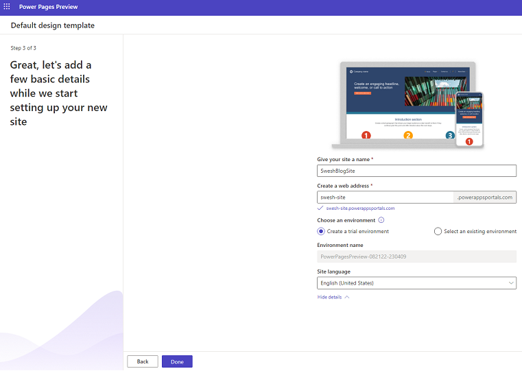Click the environment info icon
Viewport: 522px width, 371px height.
pos(381,220)
